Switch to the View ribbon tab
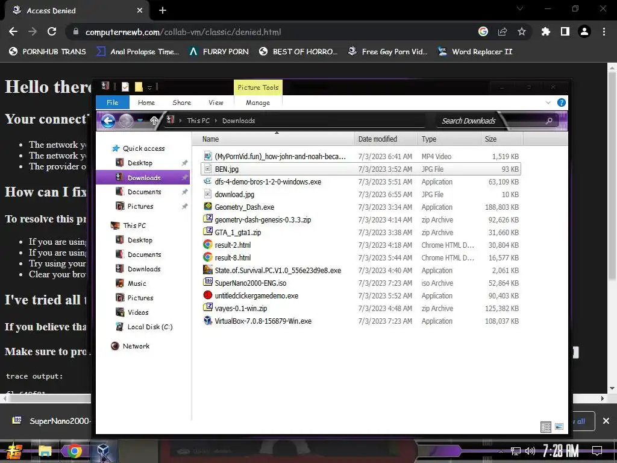617x463 pixels. click(x=216, y=102)
